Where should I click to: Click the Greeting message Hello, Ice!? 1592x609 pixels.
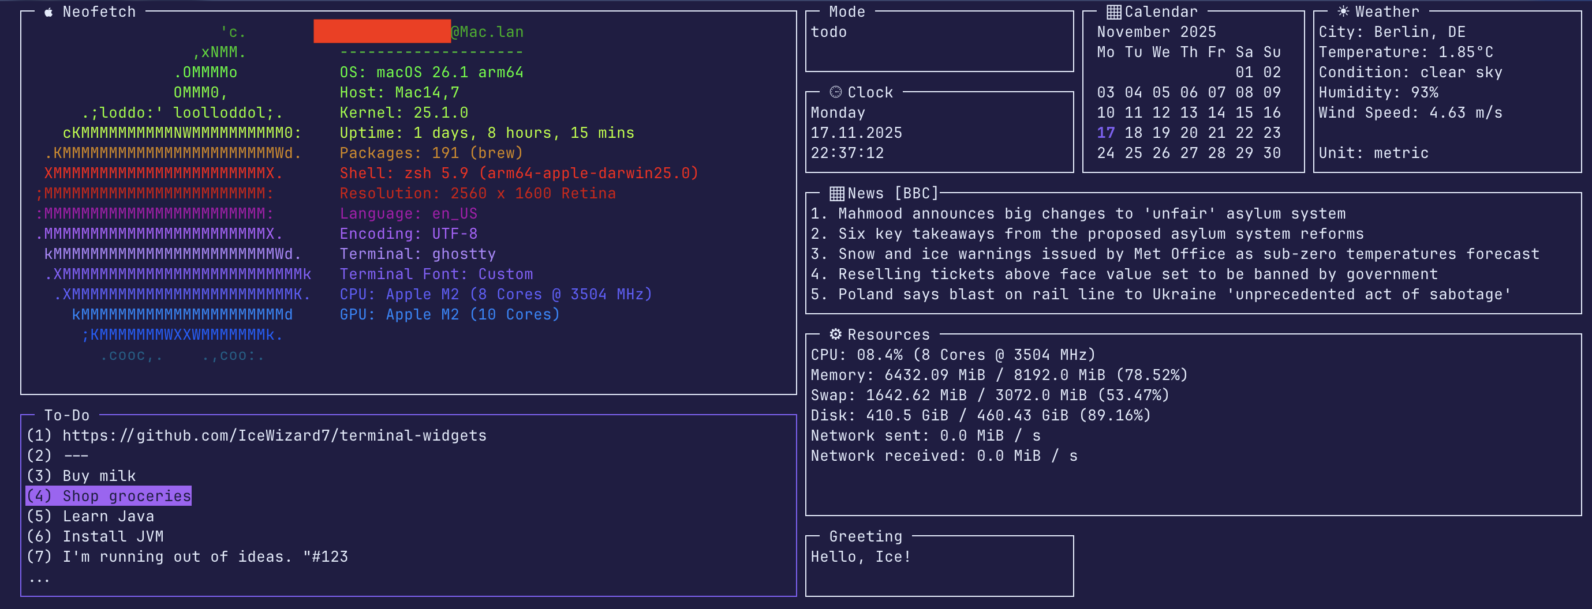(859, 556)
